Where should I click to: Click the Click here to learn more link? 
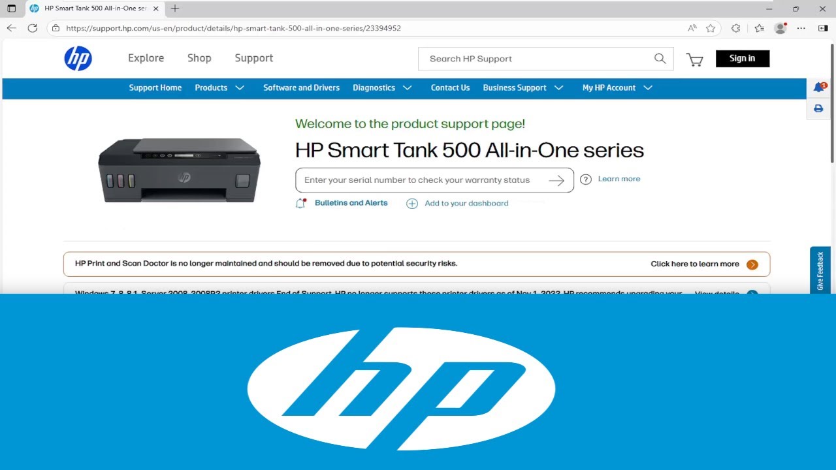695,264
